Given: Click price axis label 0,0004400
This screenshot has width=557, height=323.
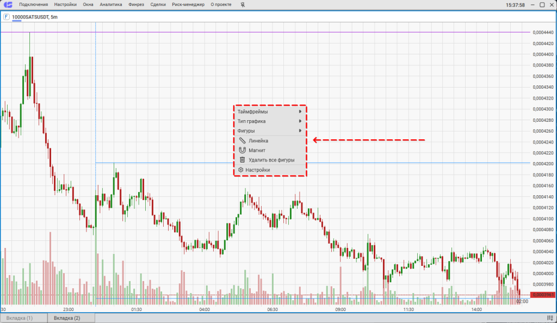Looking at the screenshot, I should coord(543,54).
